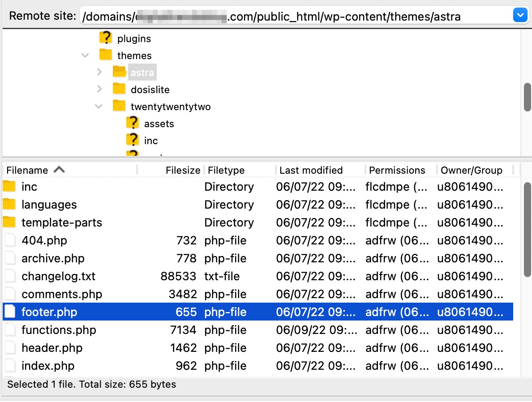The height and width of the screenshot is (402, 532).
Task: Click the txt-file filetype cell
Action: pos(222,277)
